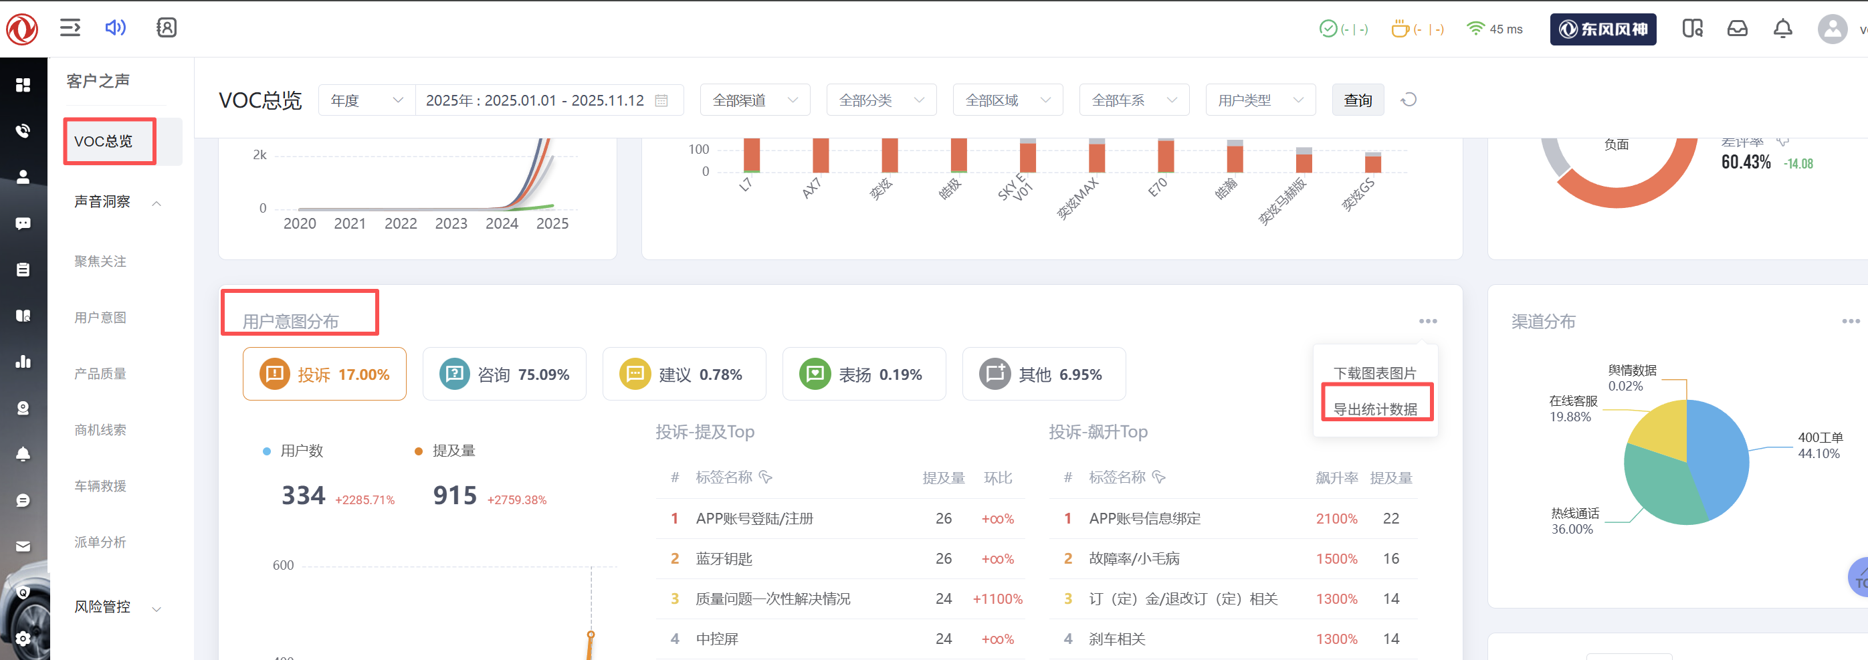Expand the 风险管控 sidebar section
This screenshot has height=660, width=1868.
click(116, 607)
